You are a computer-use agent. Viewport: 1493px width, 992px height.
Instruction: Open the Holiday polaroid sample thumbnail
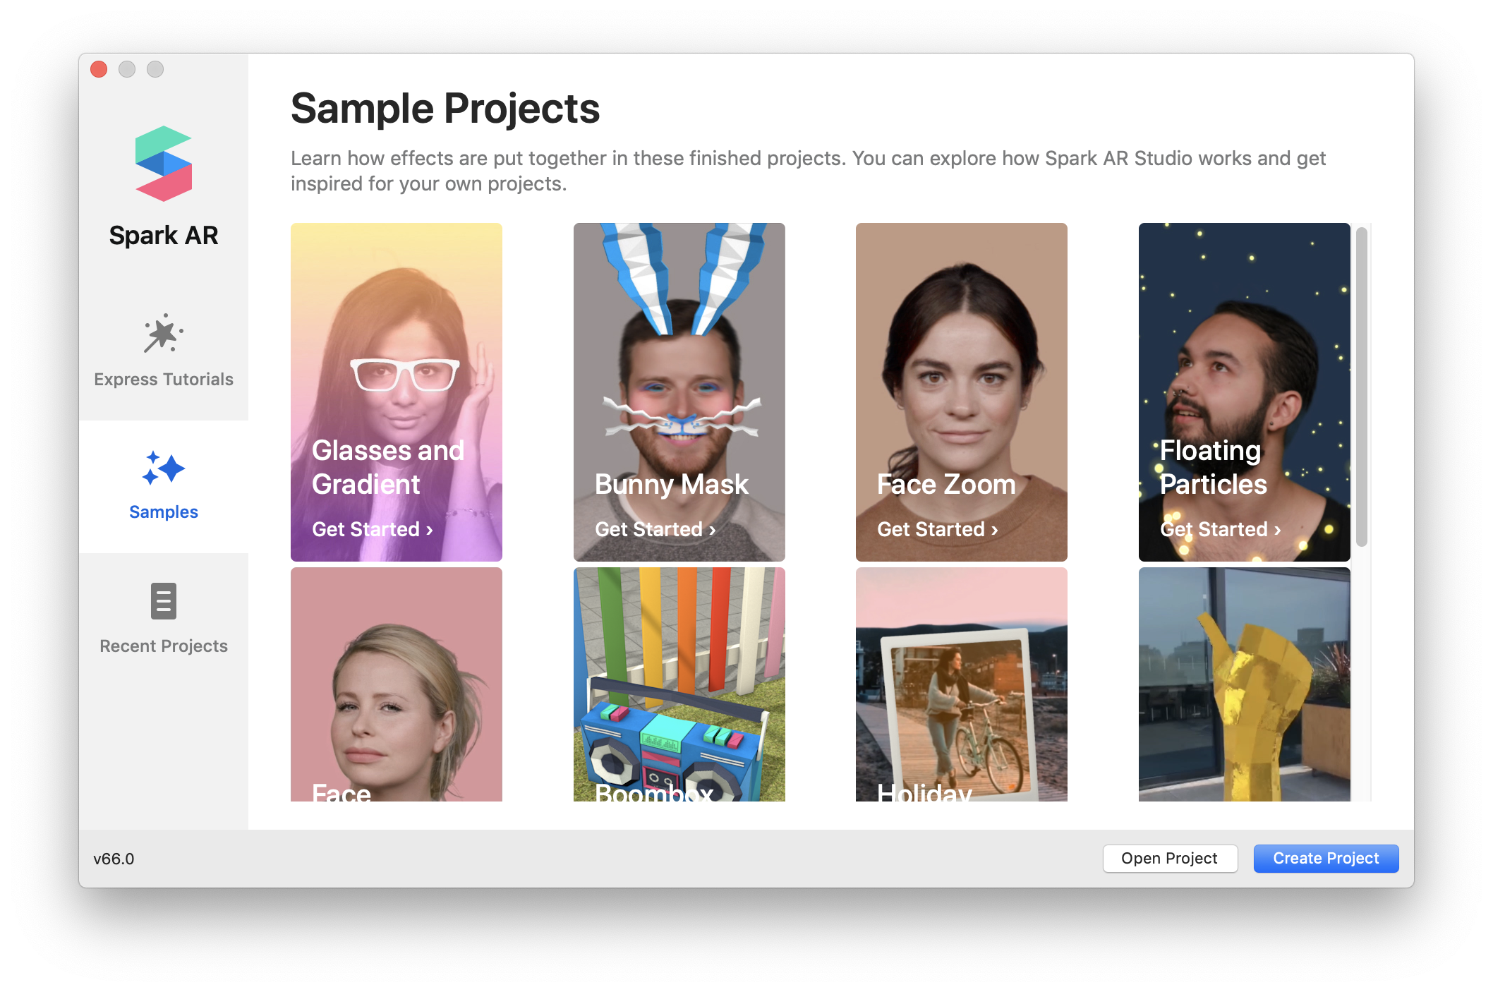pos(961,684)
